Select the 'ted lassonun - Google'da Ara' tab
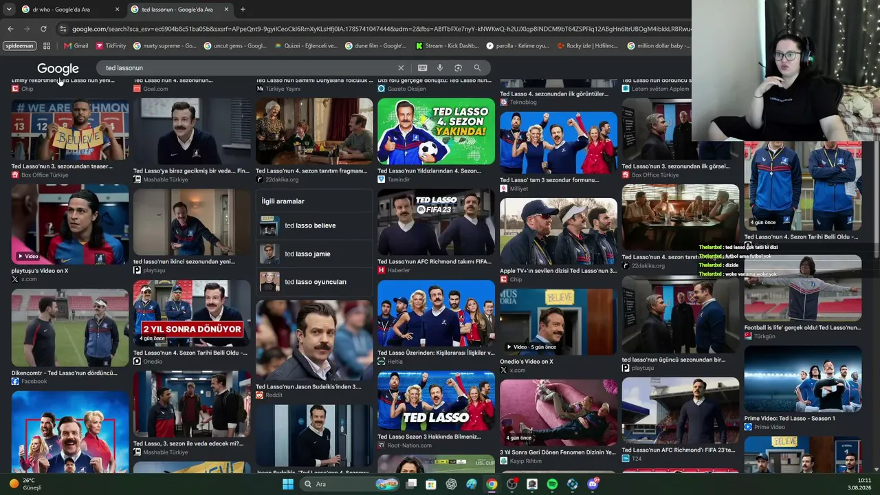The image size is (880, 495). [179, 10]
